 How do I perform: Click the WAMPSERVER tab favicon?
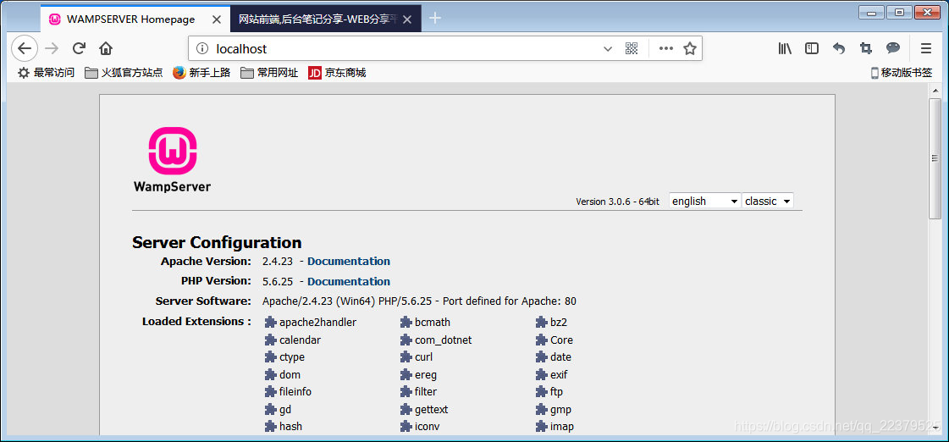coord(55,19)
